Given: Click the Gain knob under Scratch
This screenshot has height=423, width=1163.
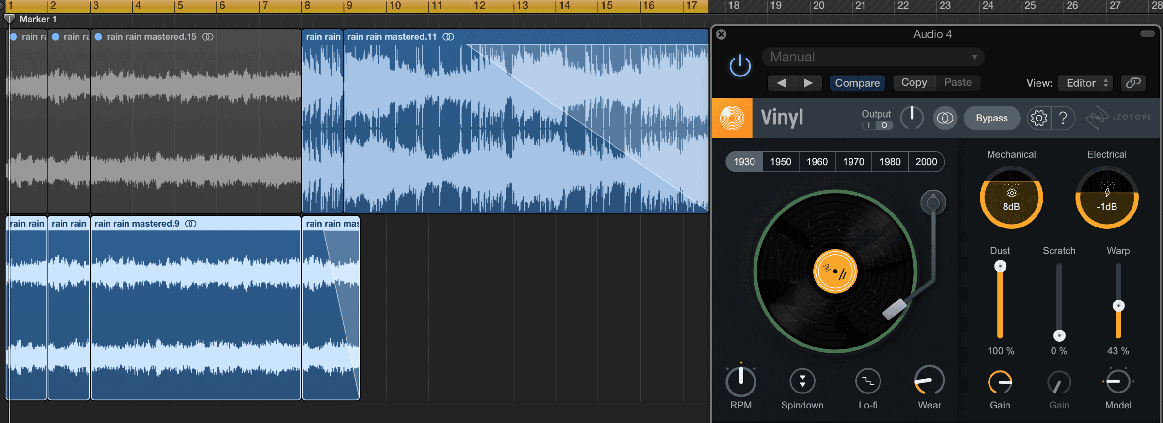Looking at the screenshot, I should 1059,382.
